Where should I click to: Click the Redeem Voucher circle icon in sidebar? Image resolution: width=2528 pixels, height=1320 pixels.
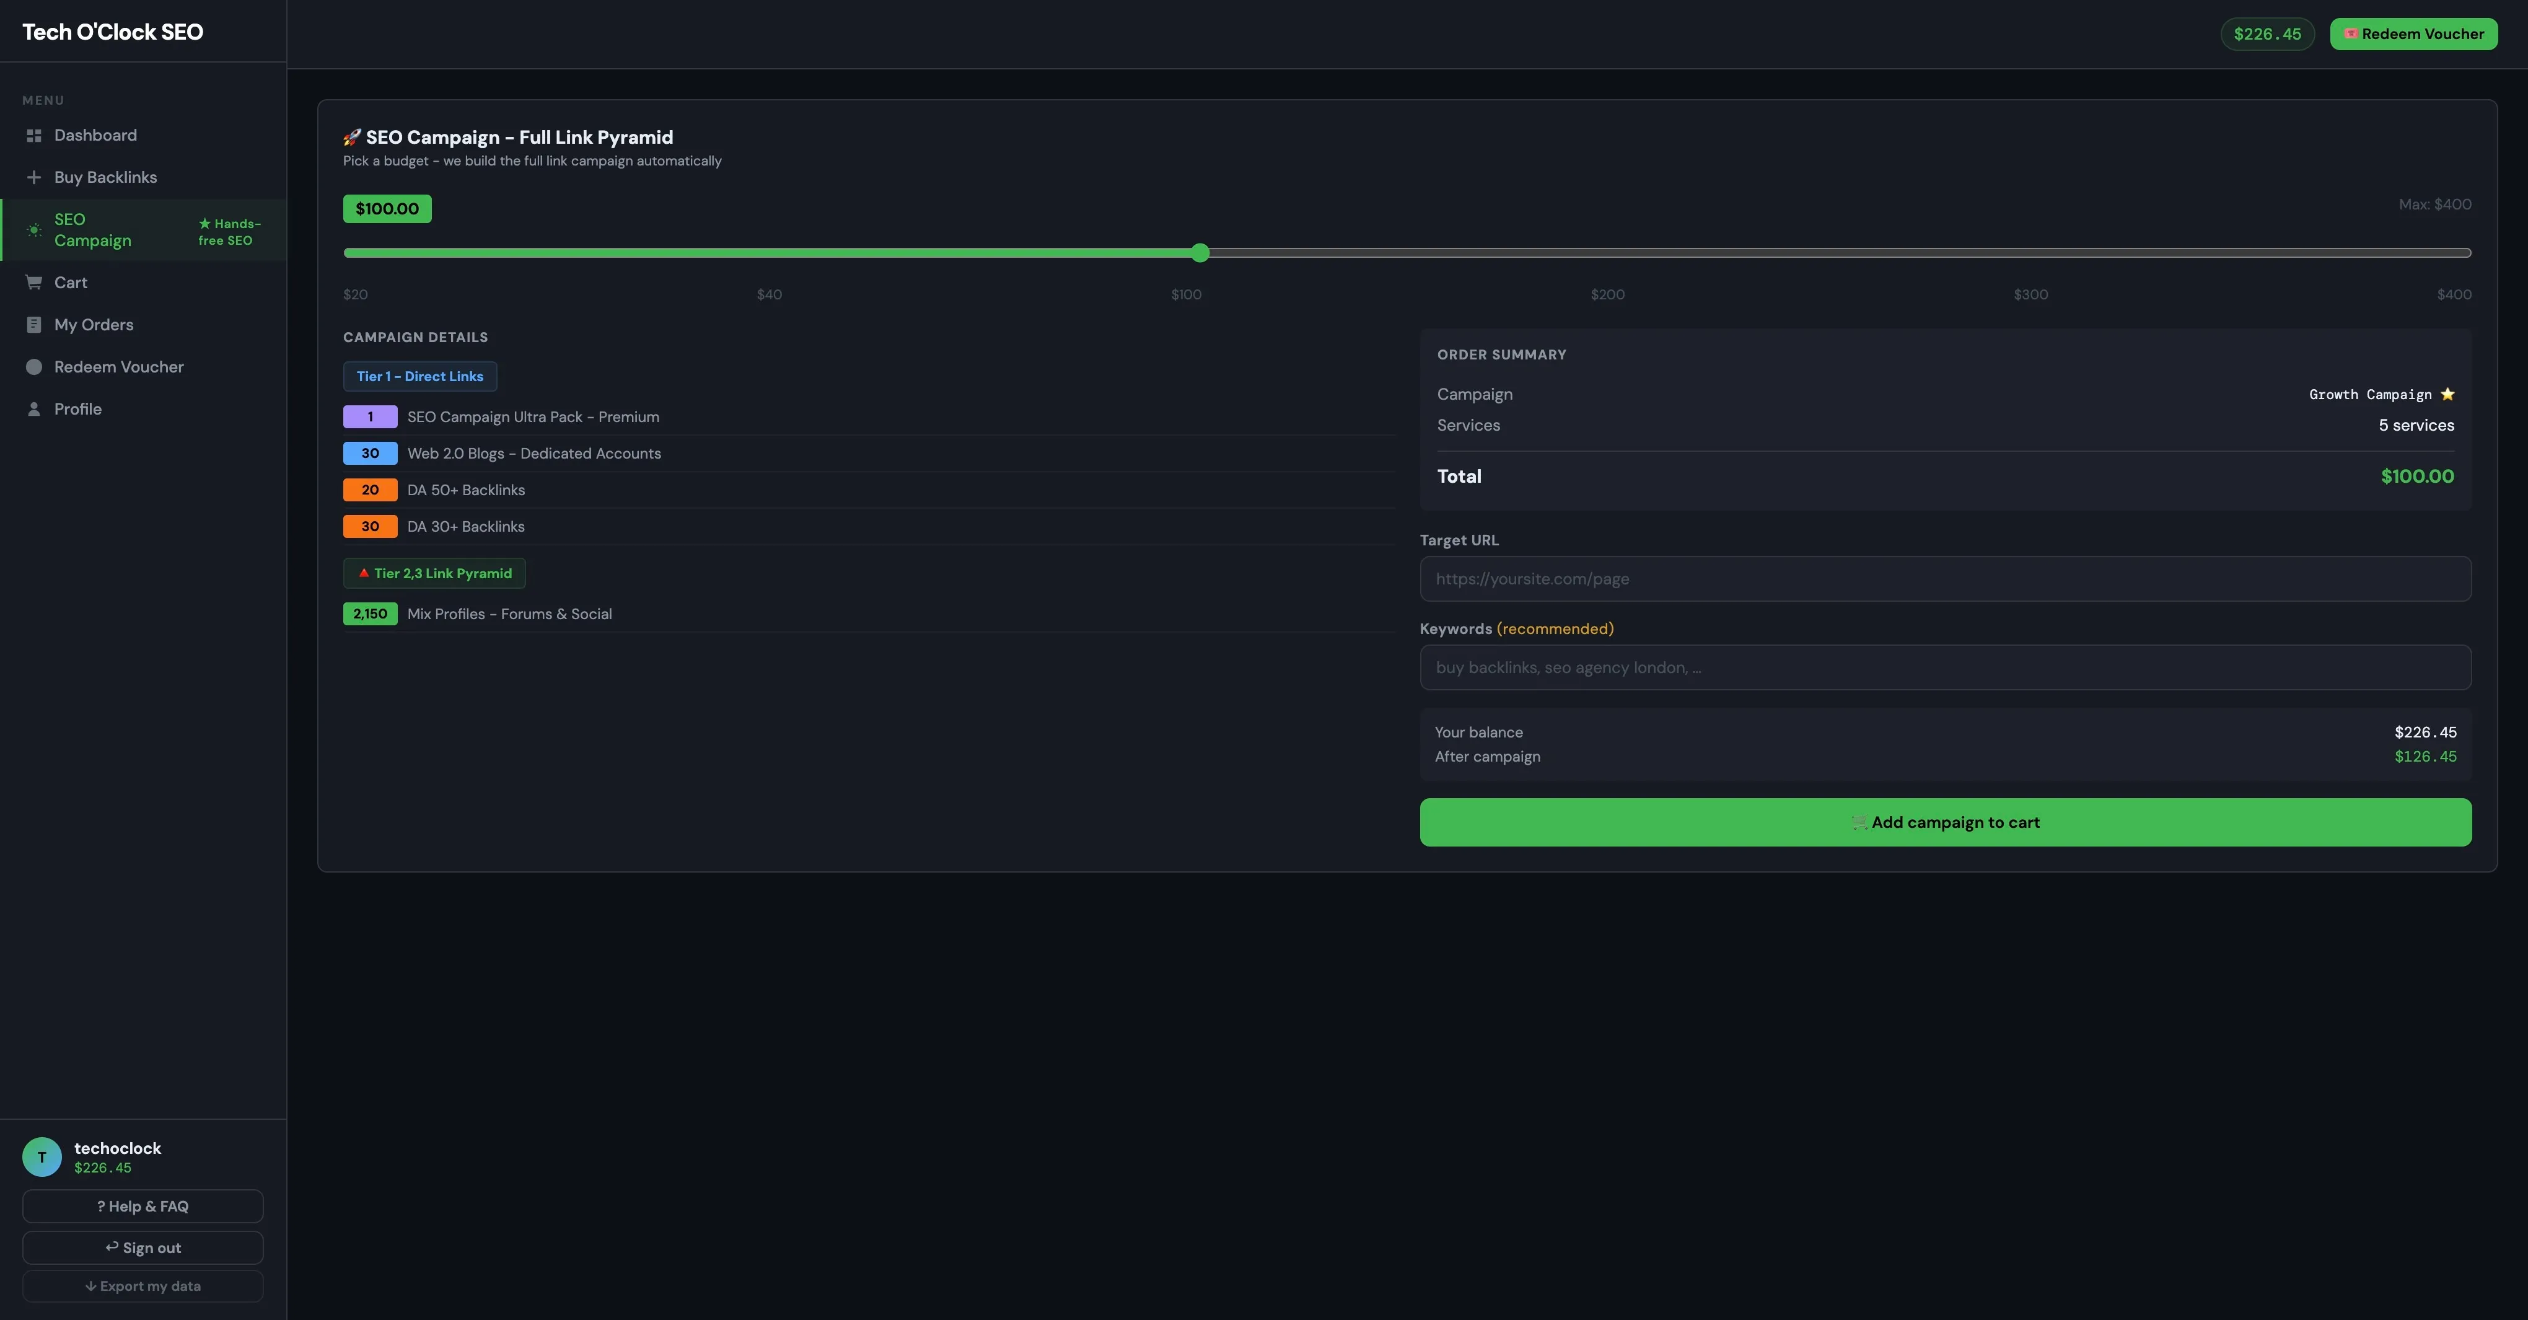(33, 367)
